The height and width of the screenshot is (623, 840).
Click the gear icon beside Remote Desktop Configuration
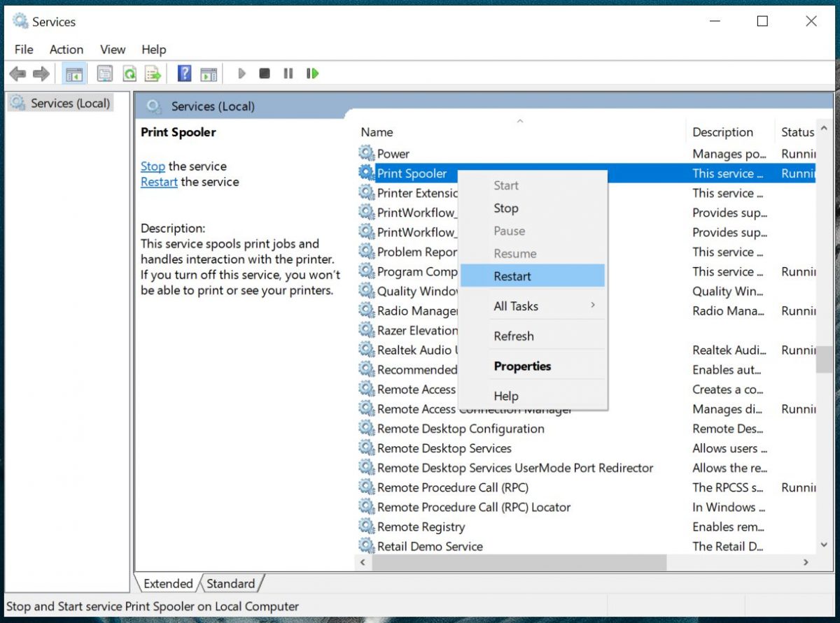[x=367, y=428]
